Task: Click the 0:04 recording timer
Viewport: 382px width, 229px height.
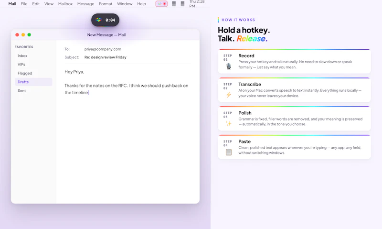Action: point(110,20)
